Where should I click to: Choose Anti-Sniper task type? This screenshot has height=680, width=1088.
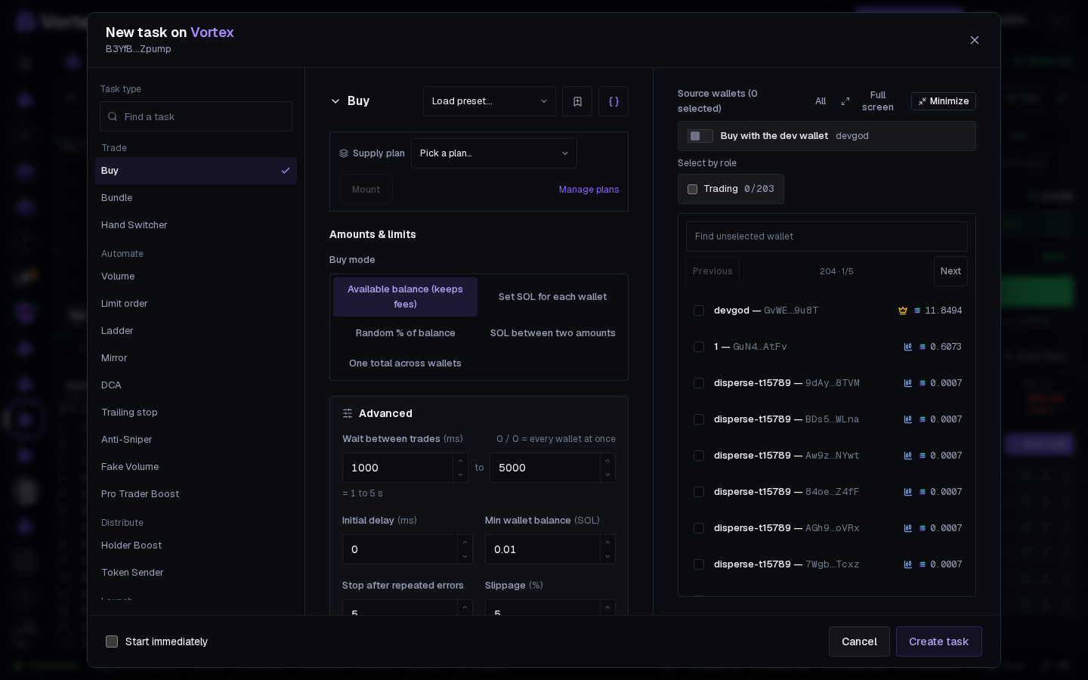(x=196, y=440)
